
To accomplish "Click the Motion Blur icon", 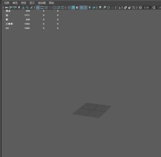I will click(x=104, y=8).
